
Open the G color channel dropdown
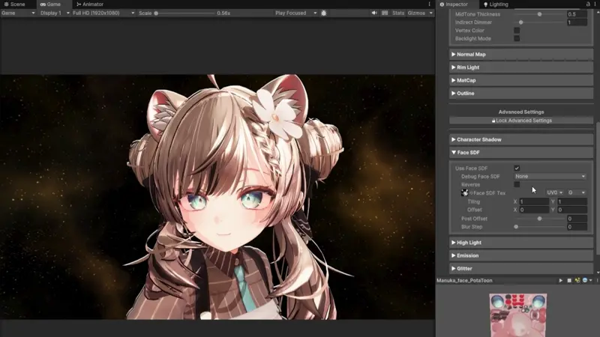click(x=577, y=192)
